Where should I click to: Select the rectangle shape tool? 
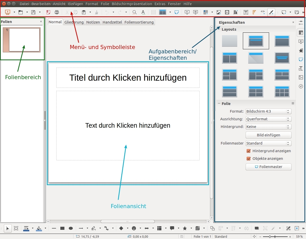point(62,228)
